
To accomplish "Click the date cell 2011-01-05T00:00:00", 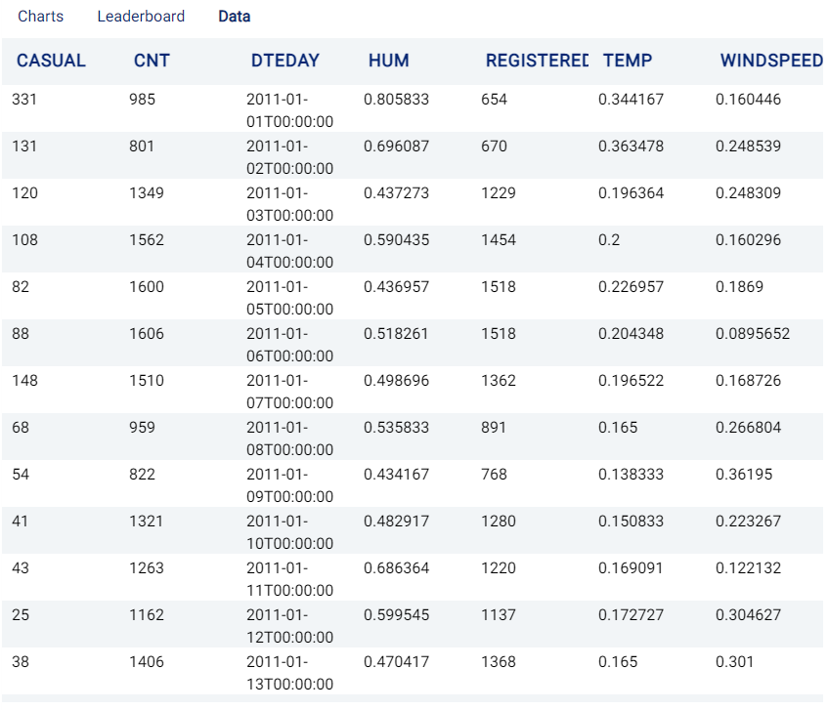I will (x=290, y=298).
